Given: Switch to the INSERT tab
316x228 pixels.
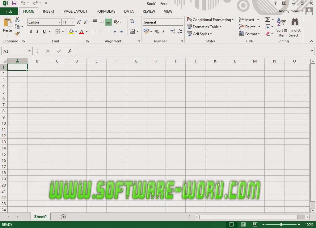Looking at the screenshot, I should click(49, 11).
